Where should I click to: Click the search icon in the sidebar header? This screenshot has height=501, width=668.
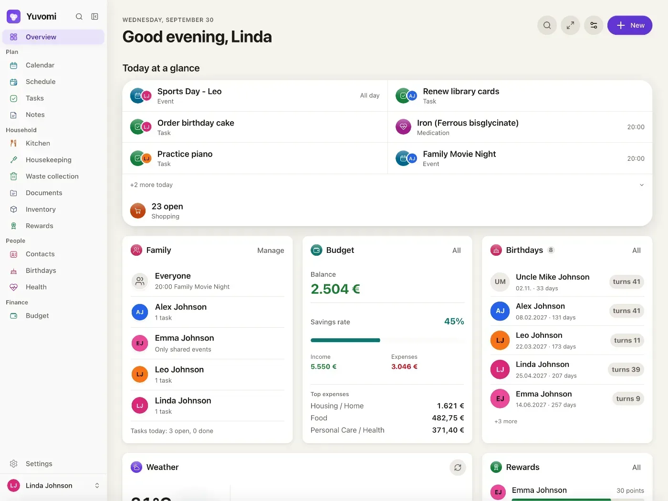pos(79,17)
